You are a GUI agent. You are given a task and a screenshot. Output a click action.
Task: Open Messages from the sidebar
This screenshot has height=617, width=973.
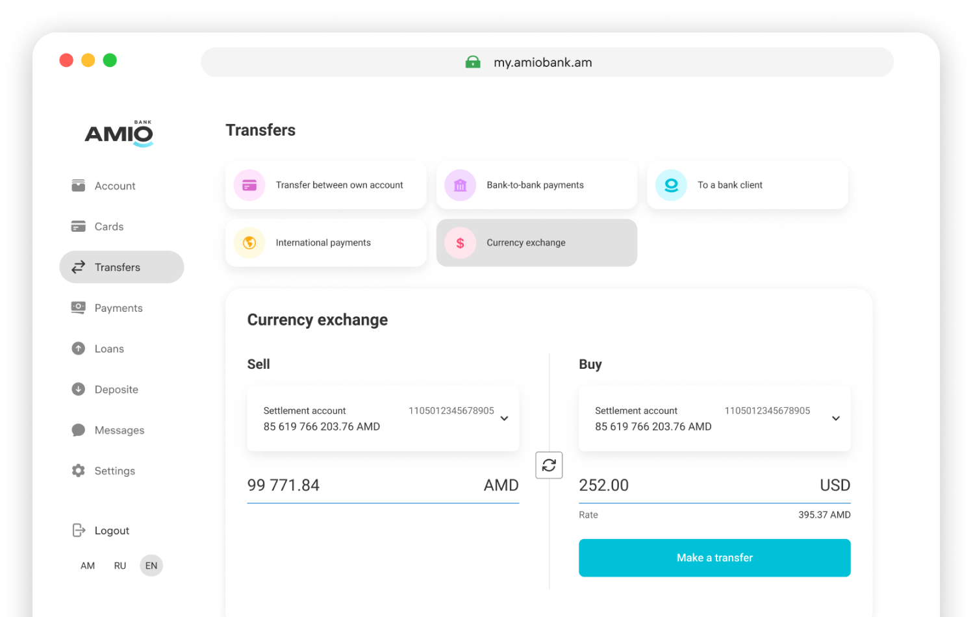[x=119, y=430]
